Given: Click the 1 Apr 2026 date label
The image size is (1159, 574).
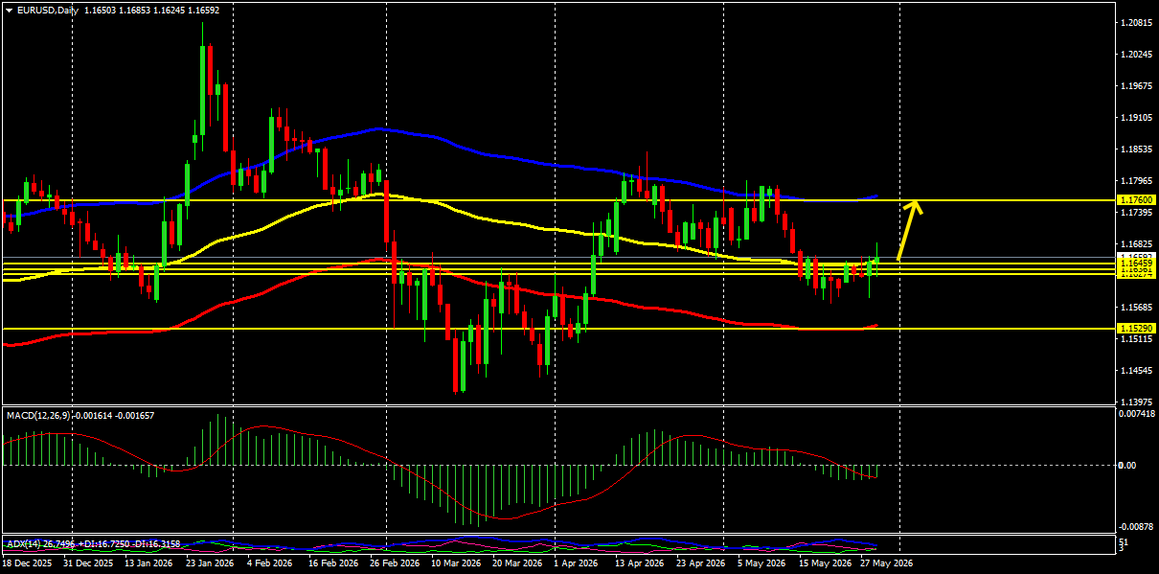Looking at the screenshot, I should 578,564.
